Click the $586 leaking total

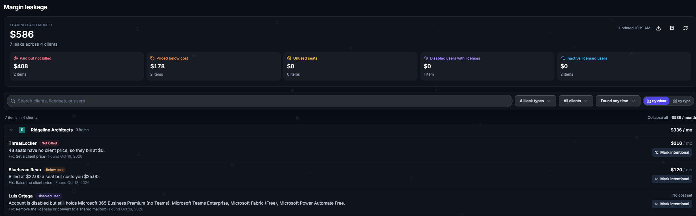(x=22, y=34)
